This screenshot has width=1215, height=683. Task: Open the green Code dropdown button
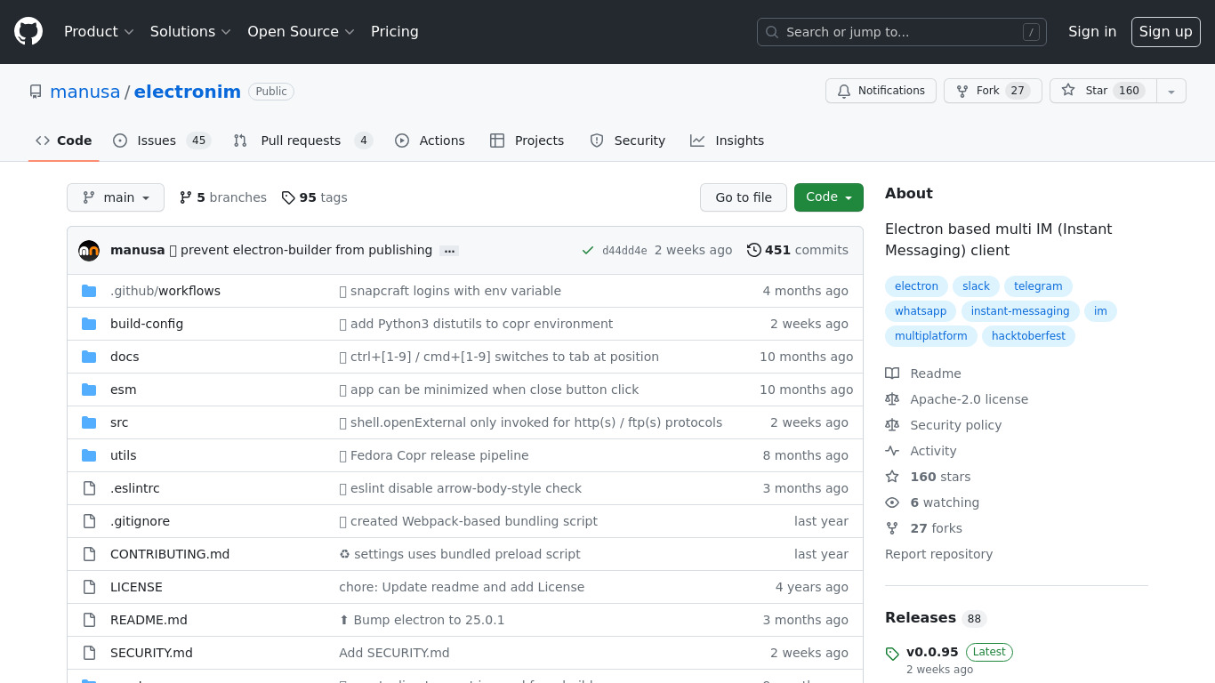[829, 197]
